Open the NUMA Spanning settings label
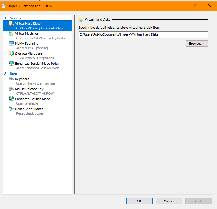 tap(27, 44)
